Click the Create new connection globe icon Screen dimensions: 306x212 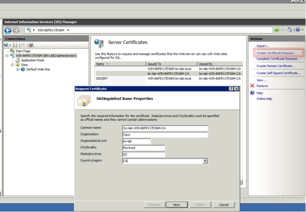coord(7,45)
